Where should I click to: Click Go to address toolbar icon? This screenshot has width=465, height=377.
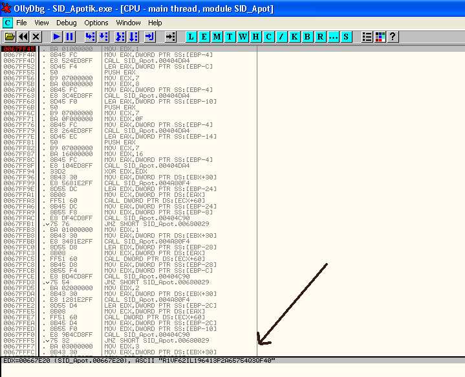(x=171, y=37)
